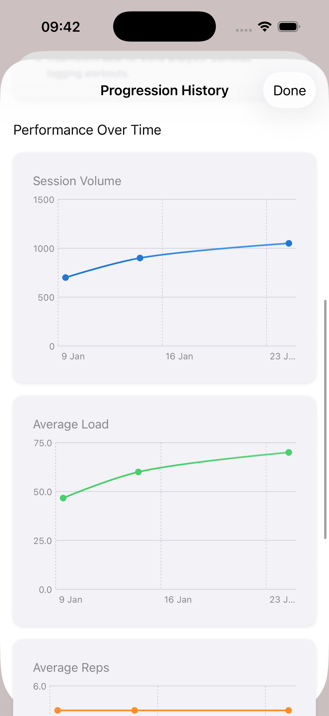Select middle orange Average Reps data point

click(135, 710)
